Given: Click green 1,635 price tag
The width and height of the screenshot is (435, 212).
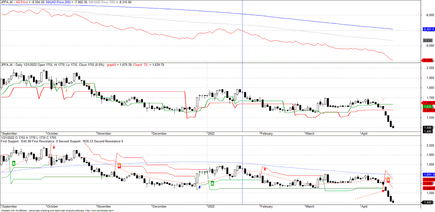Looking at the screenshot, I should coord(428,107).
